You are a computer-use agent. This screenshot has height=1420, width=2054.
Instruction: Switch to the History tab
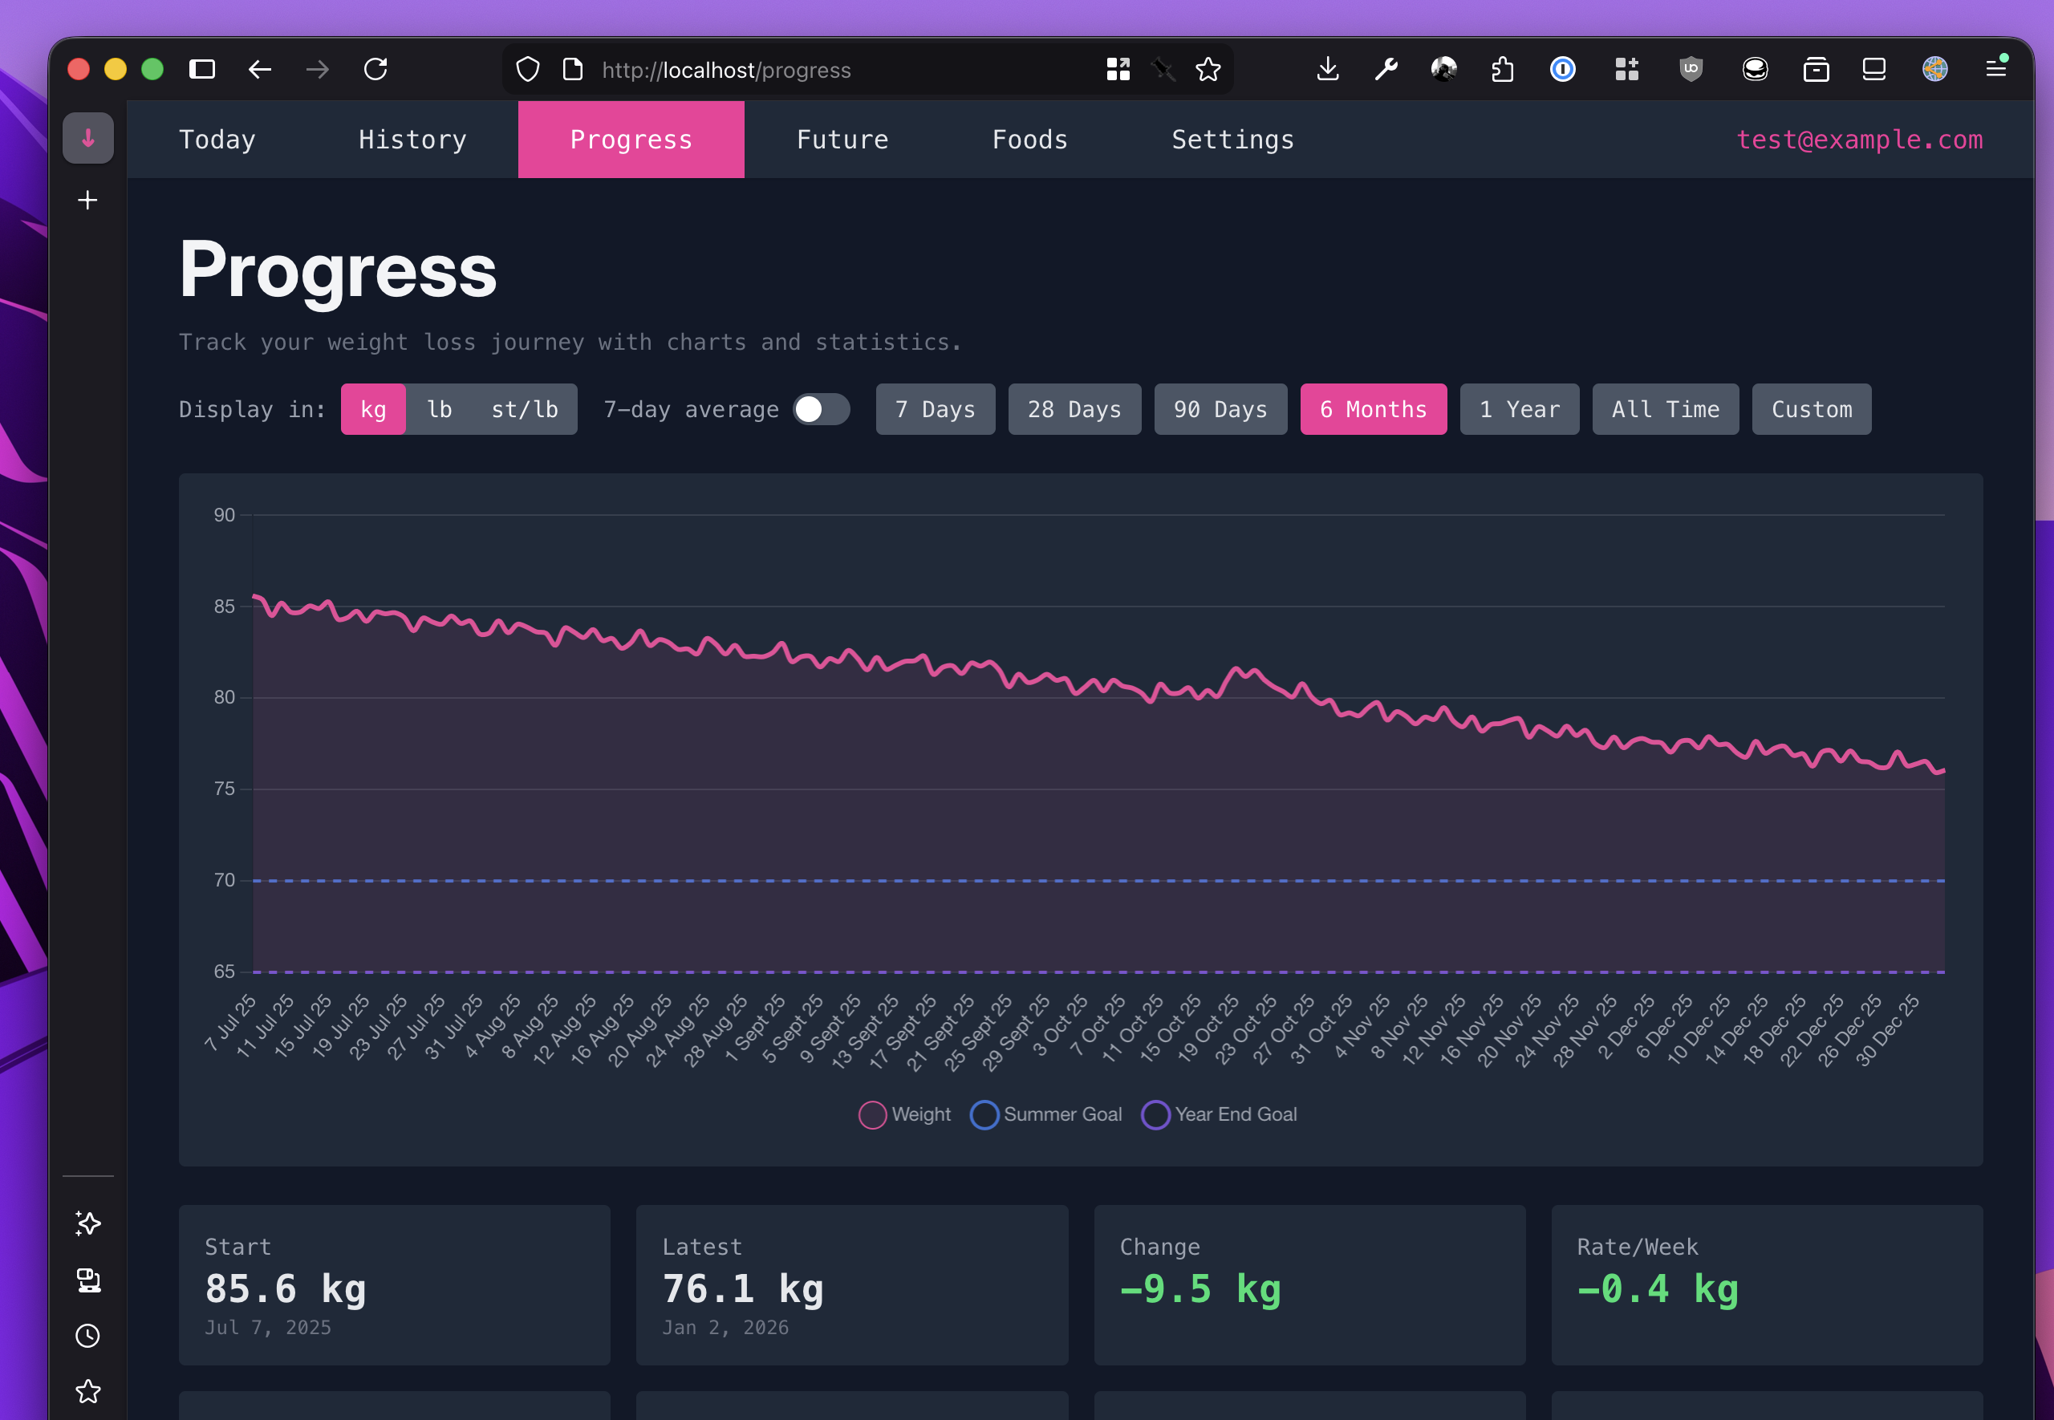[412, 139]
